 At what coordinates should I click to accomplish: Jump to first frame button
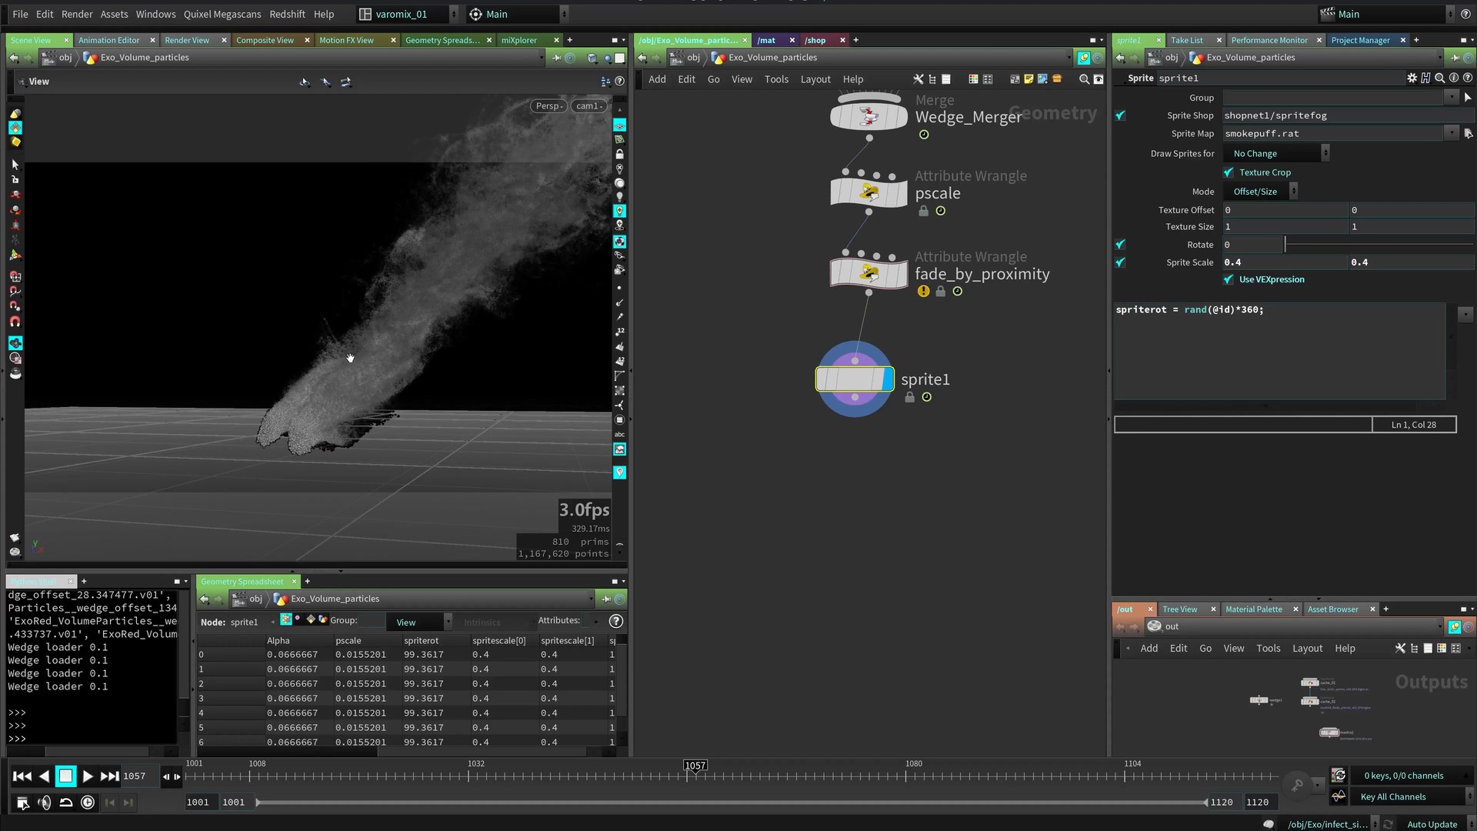(22, 776)
